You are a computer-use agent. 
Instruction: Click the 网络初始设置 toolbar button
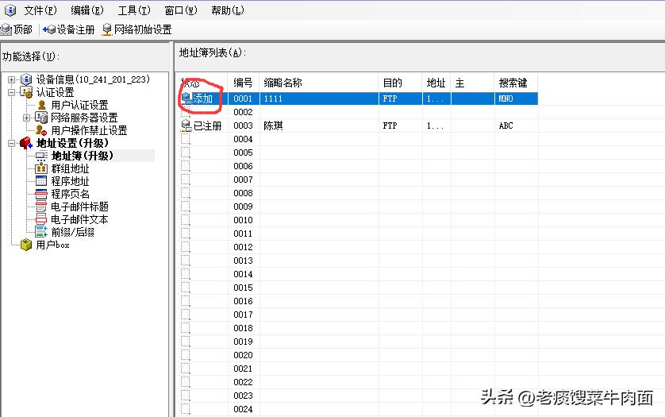coord(137,29)
